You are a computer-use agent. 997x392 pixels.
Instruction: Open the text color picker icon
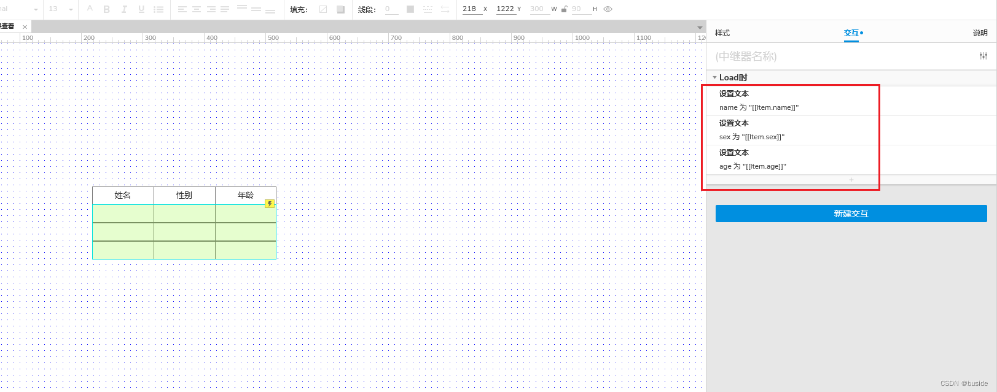[x=90, y=9]
